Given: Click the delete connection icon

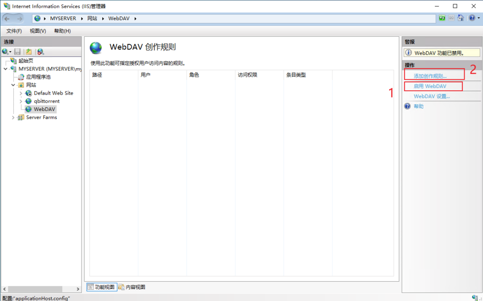Looking at the screenshot, I should 41,52.
